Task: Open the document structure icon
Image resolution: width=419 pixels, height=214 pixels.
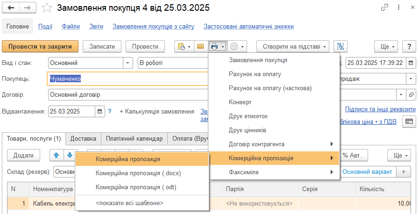Action: 341,46
